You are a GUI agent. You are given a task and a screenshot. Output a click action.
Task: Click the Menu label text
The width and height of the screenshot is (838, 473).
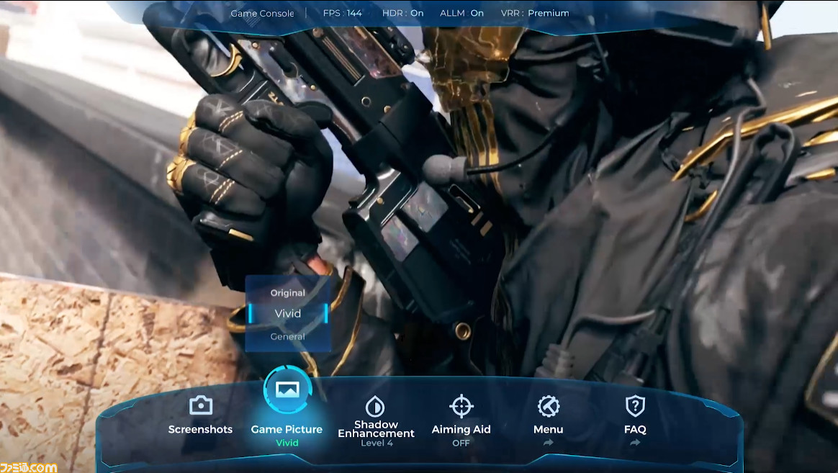click(549, 429)
